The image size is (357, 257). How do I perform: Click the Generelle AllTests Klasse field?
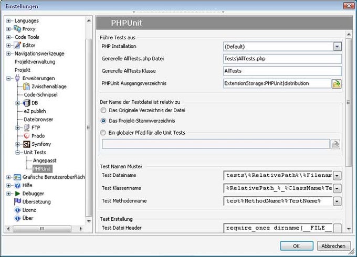(x=282, y=71)
